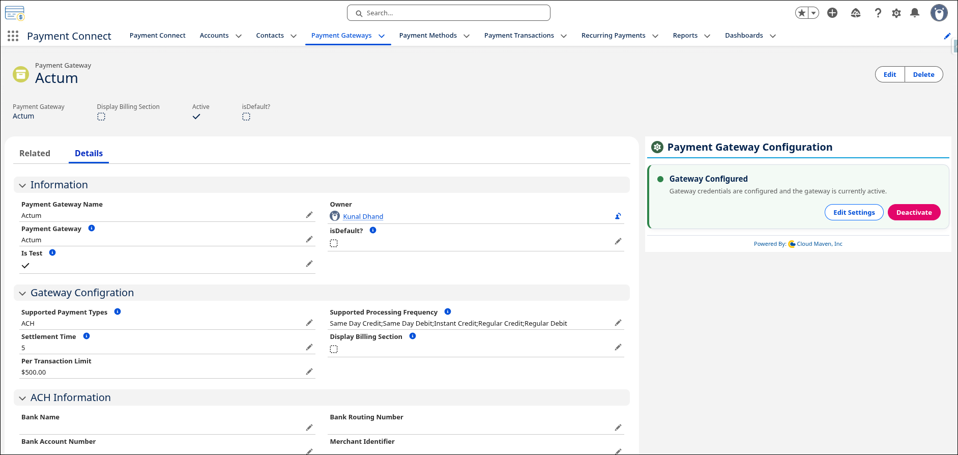The width and height of the screenshot is (958, 455).
Task: Click the change owner icon
Action: (x=618, y=216)
